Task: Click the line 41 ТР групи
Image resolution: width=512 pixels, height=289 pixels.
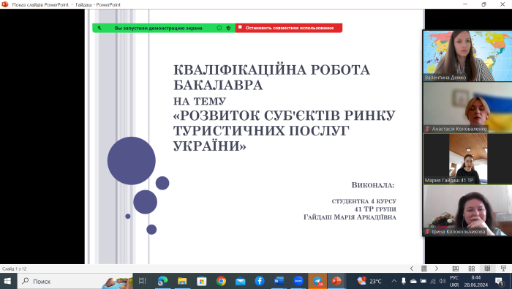Action: (x=375, y=209)
